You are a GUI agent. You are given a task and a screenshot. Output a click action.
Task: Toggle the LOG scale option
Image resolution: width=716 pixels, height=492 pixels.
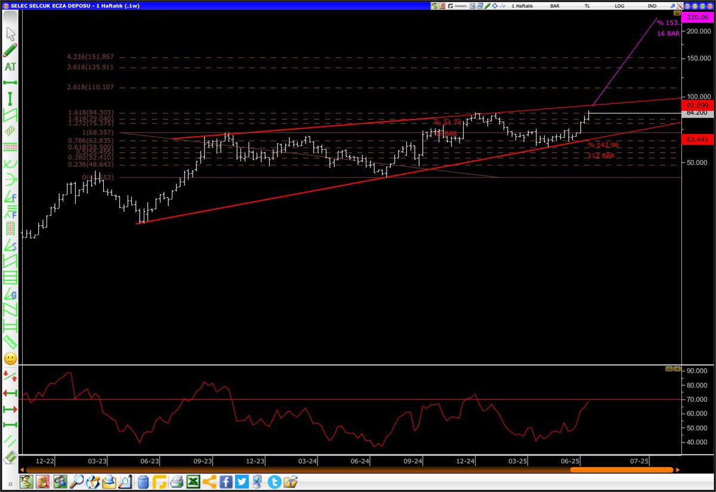pos(619,6)
